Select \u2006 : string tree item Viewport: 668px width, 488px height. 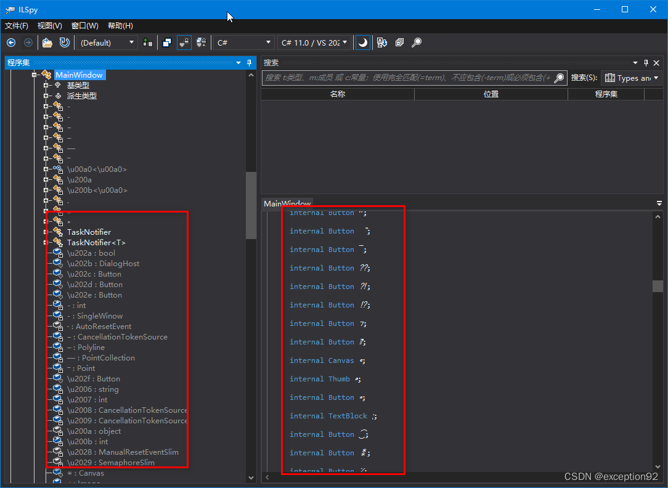(93, 389)
